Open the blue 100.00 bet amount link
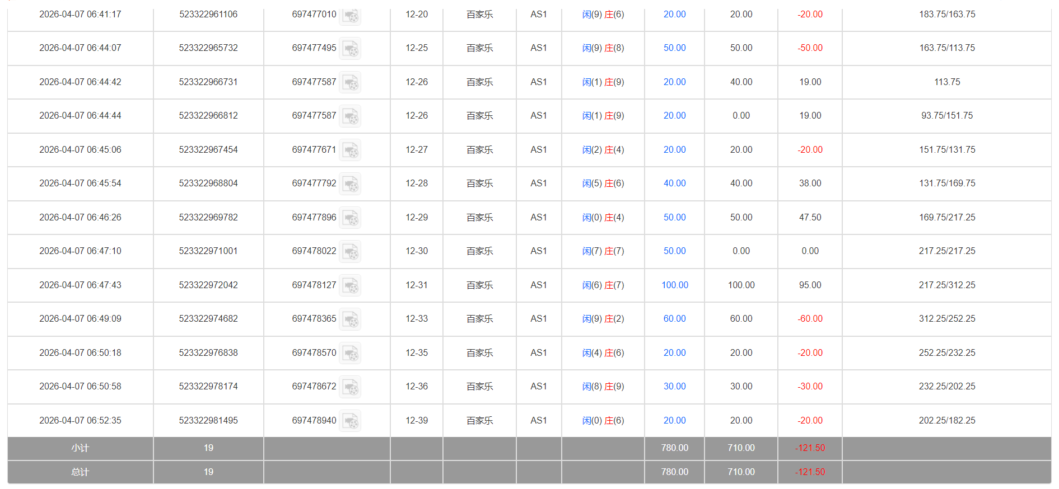 [674, 285]
